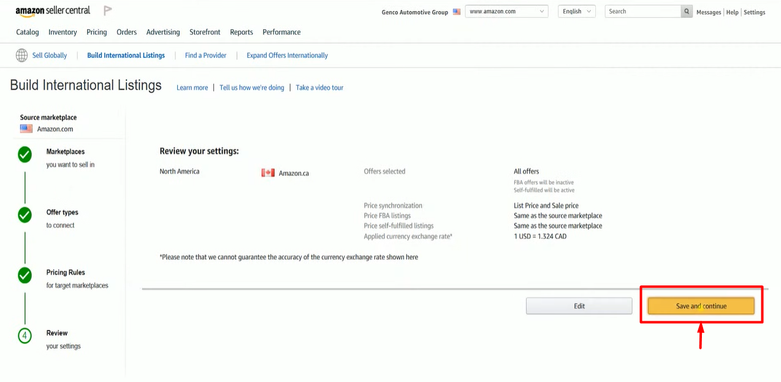Screen dimensions: 781x382
Task: Go to Sell Globally page
Action: point(50,55)
